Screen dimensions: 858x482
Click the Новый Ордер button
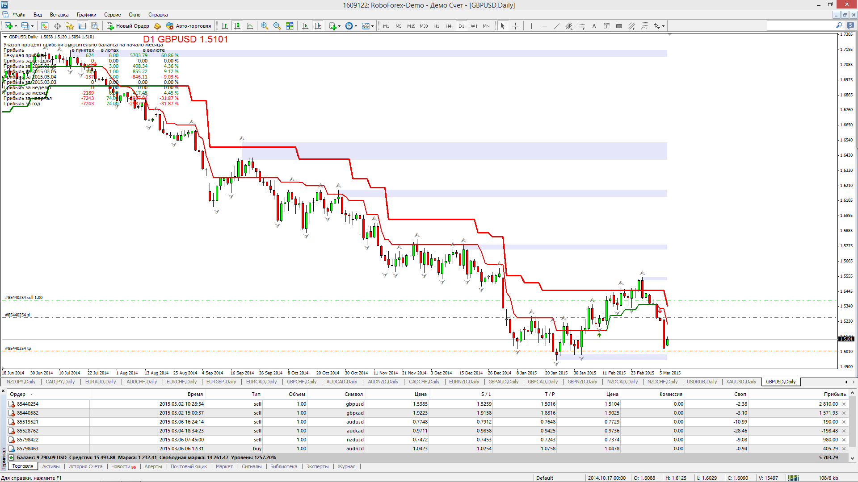click(x=128, y=26)
